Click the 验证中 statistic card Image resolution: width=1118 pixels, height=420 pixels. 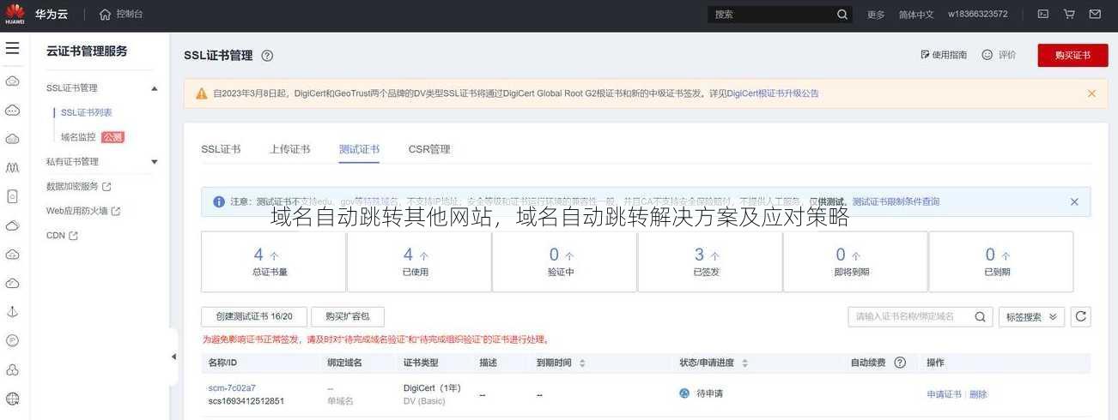564,261
